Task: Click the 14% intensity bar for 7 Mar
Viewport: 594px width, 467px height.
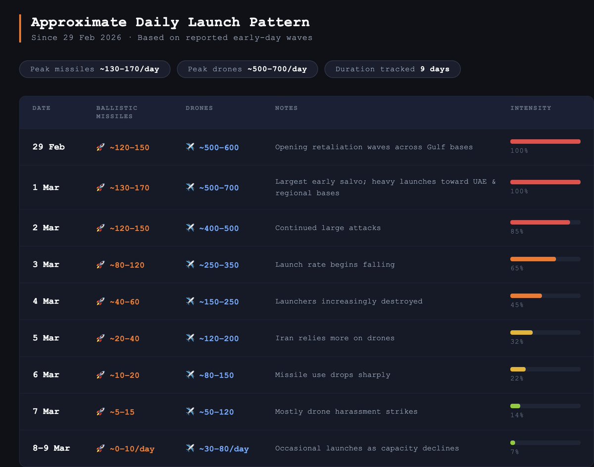Action: click(x=545, y=406)
